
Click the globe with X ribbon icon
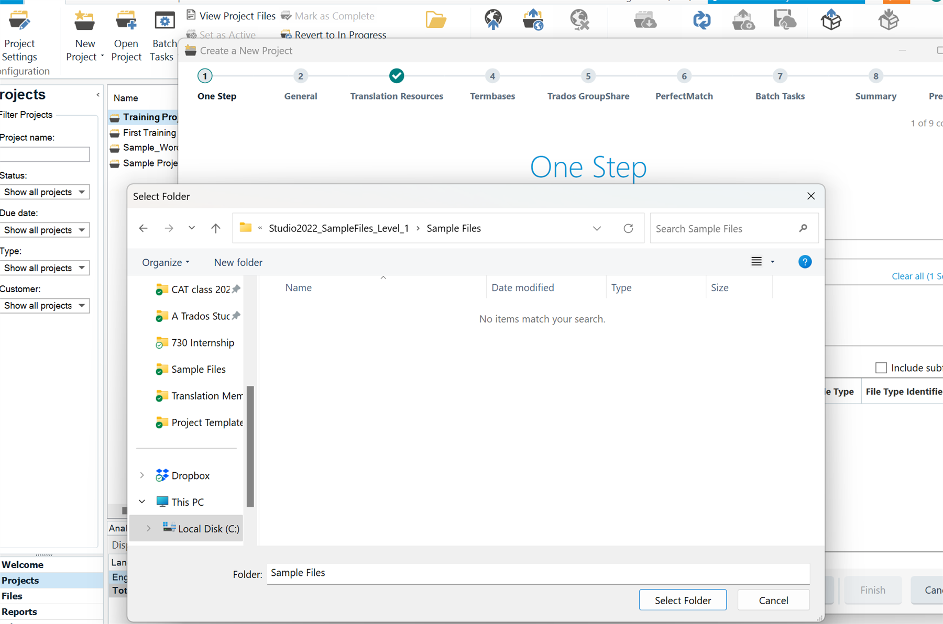579,20
